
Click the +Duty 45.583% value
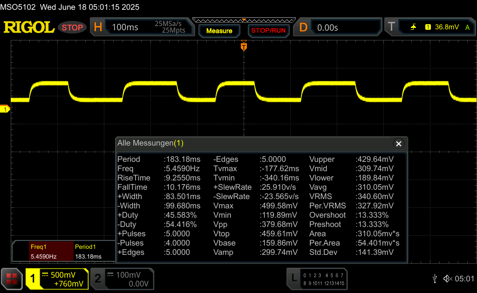[180, 215]
